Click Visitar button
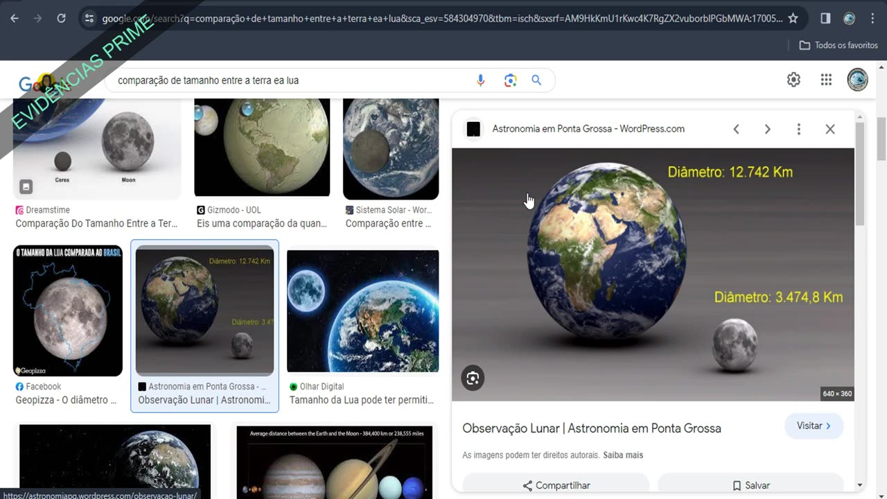Viewport: 887px width, 499px height. (814, 426)
